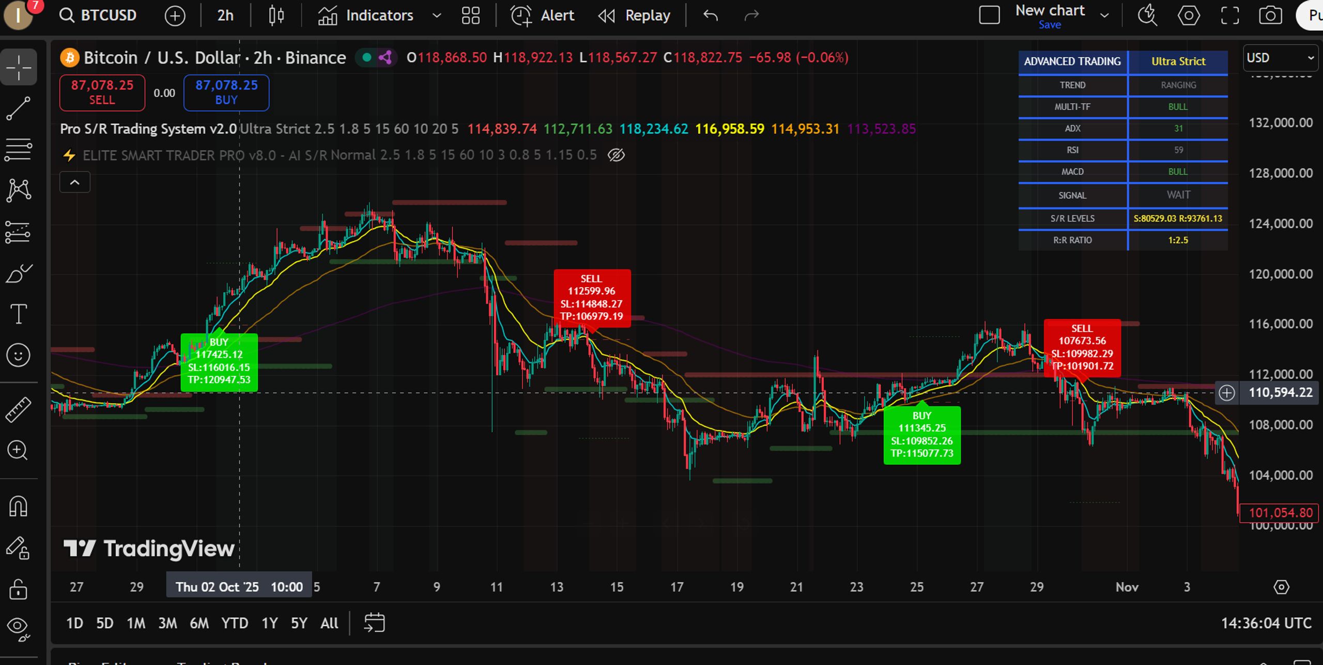Set range to 1D
1323x665 pixels.
tap(74, 623)
